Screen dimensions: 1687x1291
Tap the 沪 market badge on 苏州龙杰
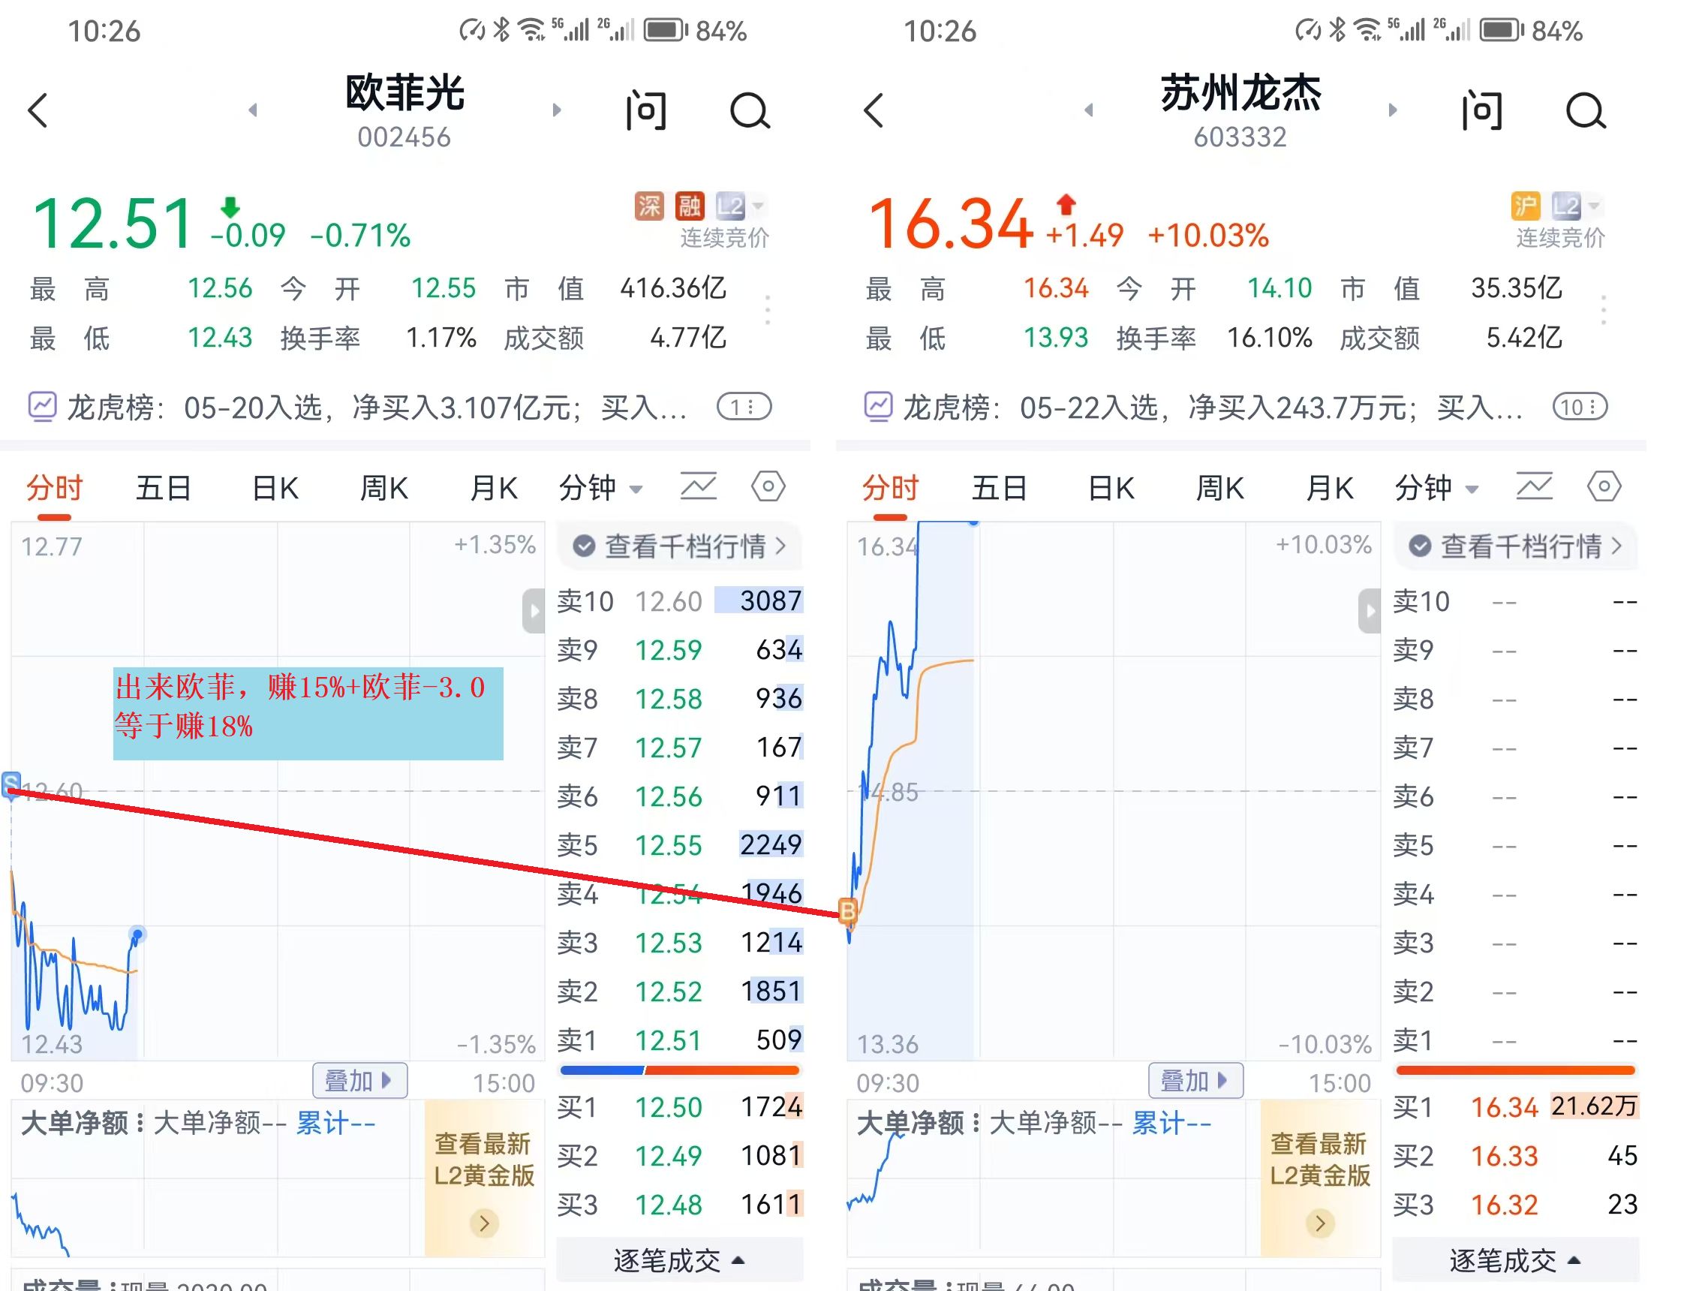(1526, 205)
